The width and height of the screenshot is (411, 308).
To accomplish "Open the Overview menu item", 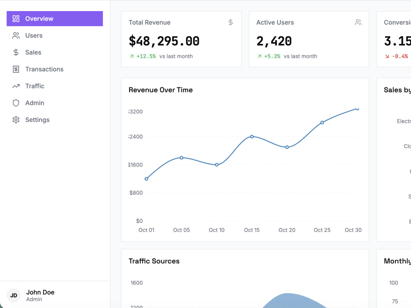I will tap(55, 18).
